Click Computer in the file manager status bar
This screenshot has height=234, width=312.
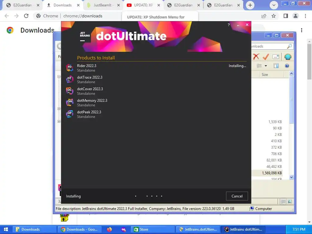[261, 208]
